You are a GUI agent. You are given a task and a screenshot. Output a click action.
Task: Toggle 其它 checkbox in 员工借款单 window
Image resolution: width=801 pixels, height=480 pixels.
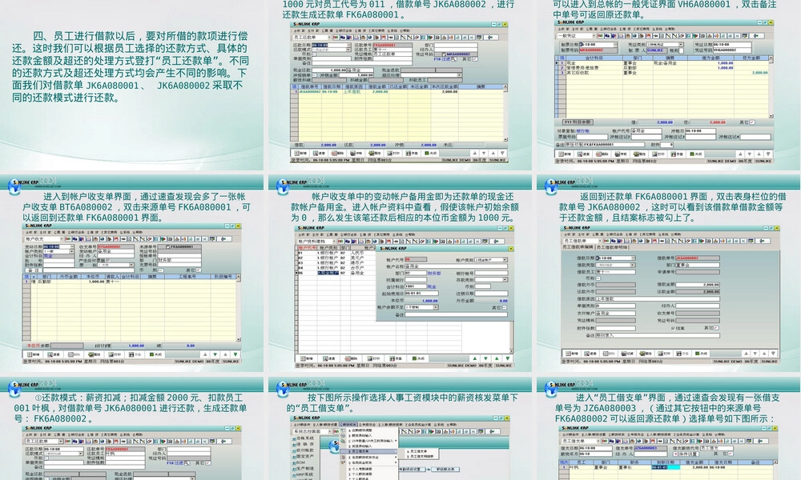click(x=715, y=328)
